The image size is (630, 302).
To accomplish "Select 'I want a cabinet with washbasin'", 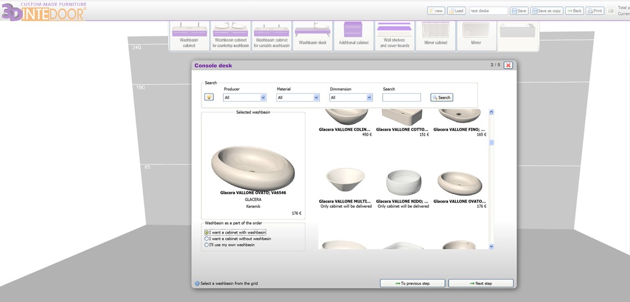I will pos(207,232).
